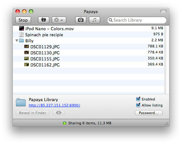
Task: Toggle the Allow listing checkbox
Action: coord(138,105)
